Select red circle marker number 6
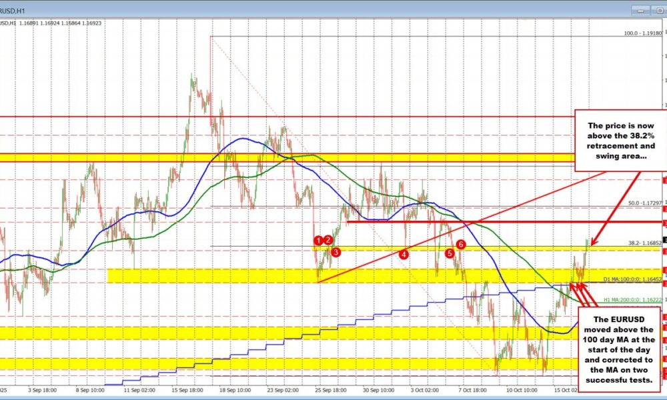 pyautogui.click(x=461, y=245)
